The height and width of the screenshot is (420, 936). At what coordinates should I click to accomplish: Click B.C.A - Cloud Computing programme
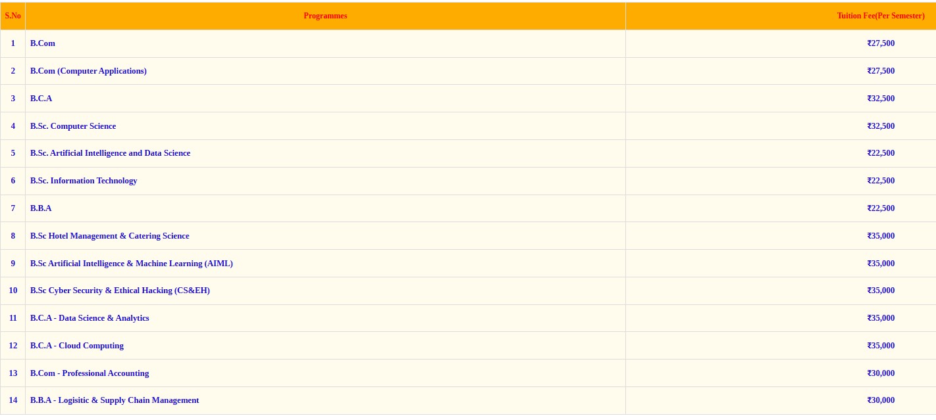click(x=76, y=346)
